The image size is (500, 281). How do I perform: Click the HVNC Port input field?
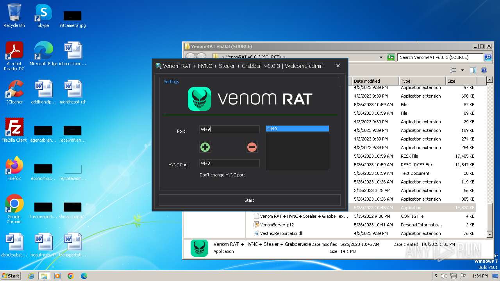click(x=229, y=163)
